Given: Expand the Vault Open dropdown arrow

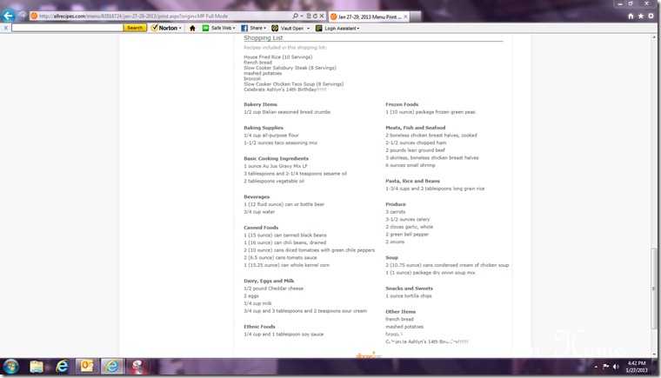Looking at the screenshot, I should click(308, 28).
